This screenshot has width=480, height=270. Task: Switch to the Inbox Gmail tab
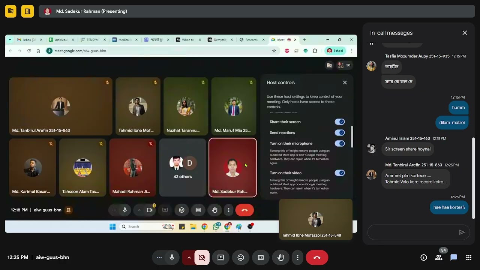(29, 40)
